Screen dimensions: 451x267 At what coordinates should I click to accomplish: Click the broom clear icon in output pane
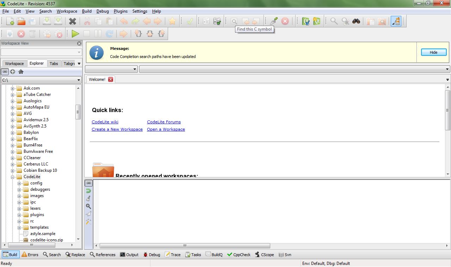[x=88, y=198]
